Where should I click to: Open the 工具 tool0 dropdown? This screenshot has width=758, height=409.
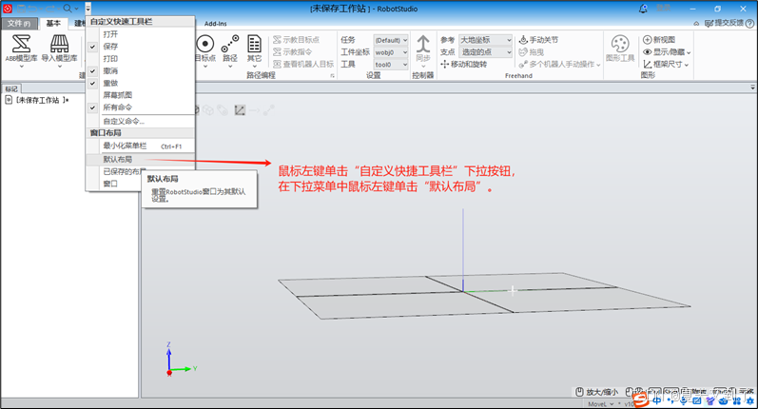pyautogui.click(x=391, y=65)
